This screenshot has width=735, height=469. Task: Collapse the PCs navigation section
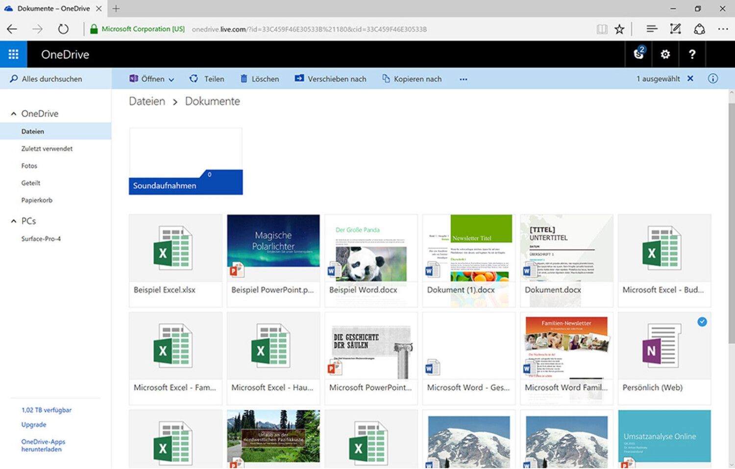pyautogui.click(x=14, y=221)
